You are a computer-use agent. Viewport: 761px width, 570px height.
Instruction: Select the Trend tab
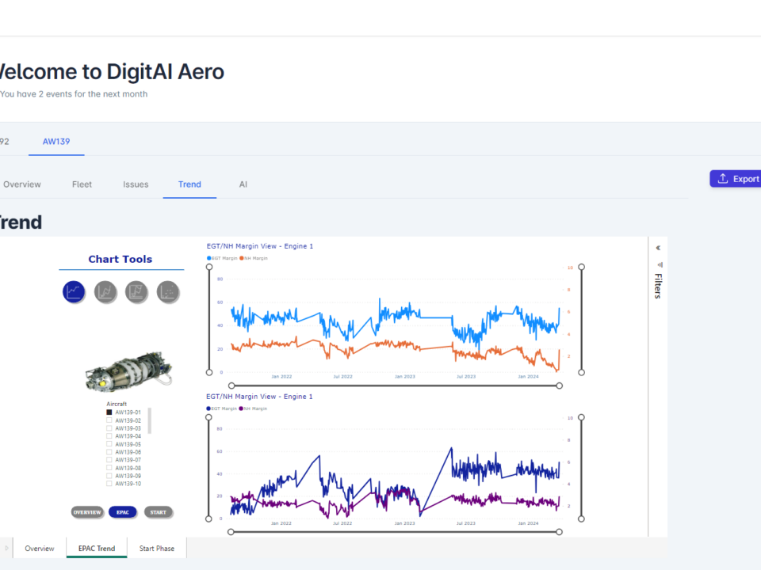[x=189, y=184]
